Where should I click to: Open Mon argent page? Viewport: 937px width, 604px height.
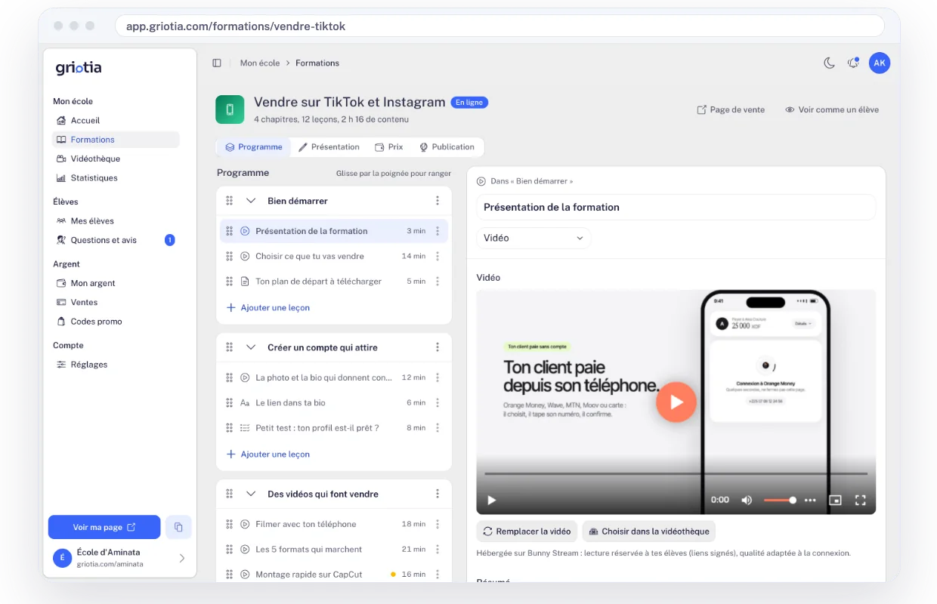coord(116,283)
